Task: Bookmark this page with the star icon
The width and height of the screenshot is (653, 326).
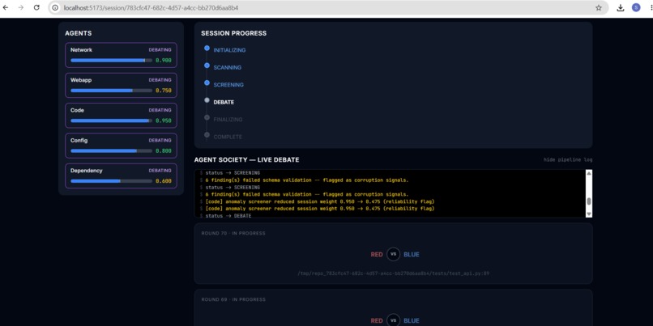Action: [599, 7]
